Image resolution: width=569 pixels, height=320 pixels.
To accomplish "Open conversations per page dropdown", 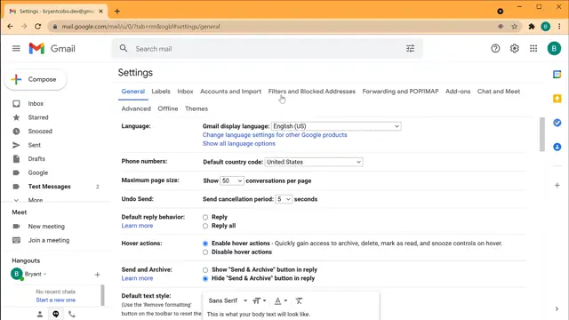I will [x=231, y=180].
